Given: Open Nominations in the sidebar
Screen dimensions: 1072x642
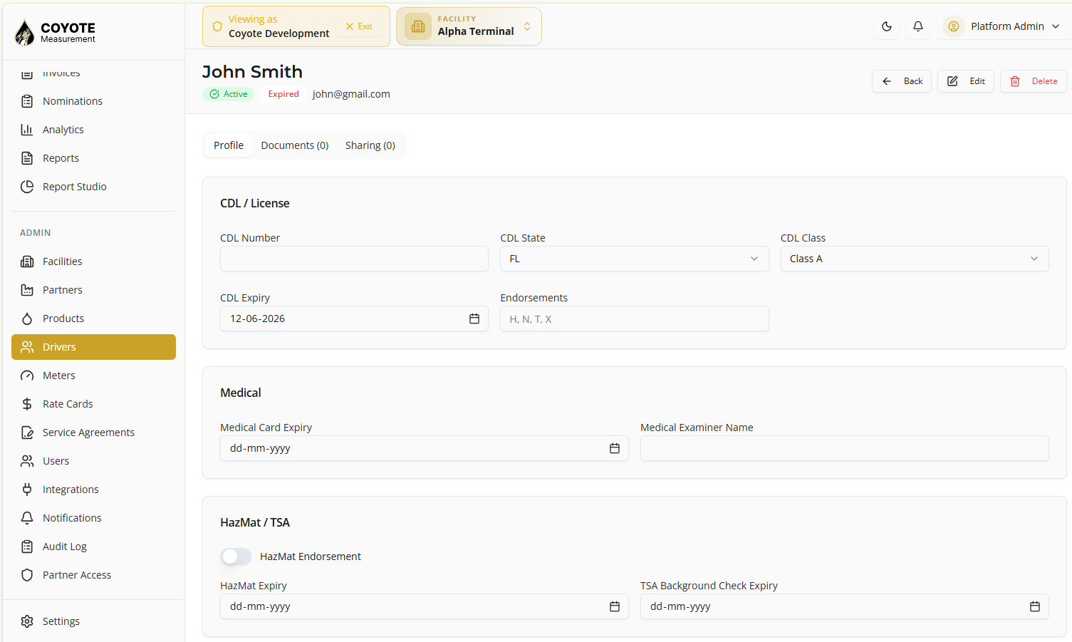Looking at the screenshot, I should point(93,101).
